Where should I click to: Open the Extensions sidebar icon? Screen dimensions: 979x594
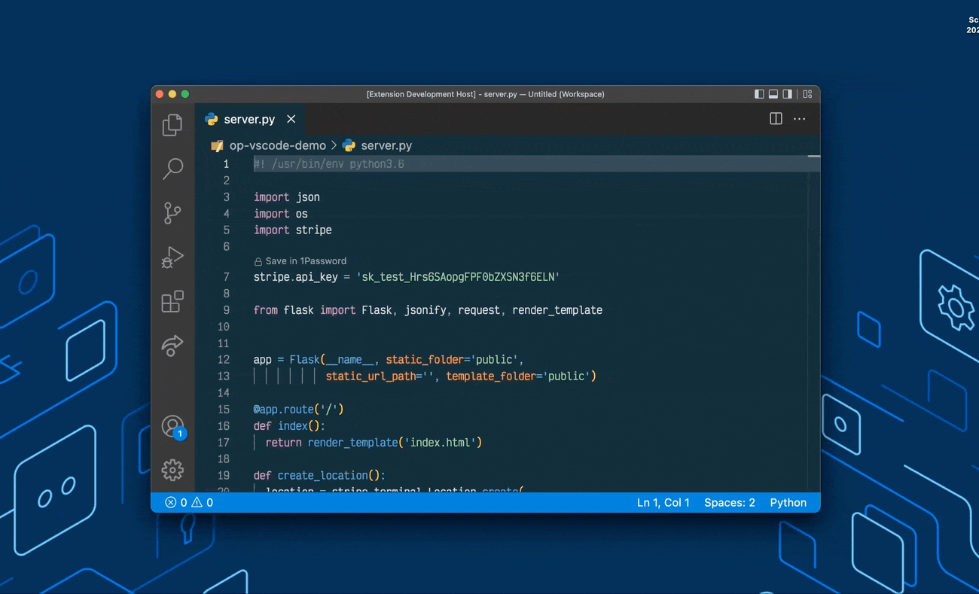pyautogui.click(x=172, y=301)
